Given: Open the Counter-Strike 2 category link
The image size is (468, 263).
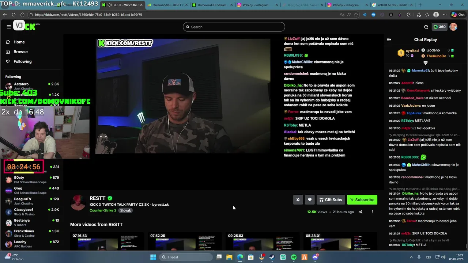Looking at the screenshot, I should click(x=103, y=210).
